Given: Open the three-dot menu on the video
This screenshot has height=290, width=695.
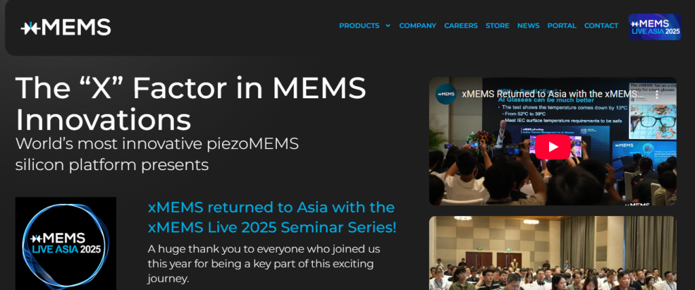Looking at the screenshot, I should (656, 94).
